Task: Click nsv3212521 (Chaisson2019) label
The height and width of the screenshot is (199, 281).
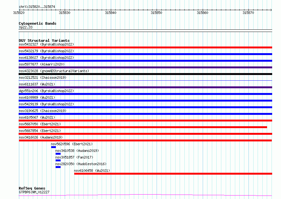Action: [43, 78]
